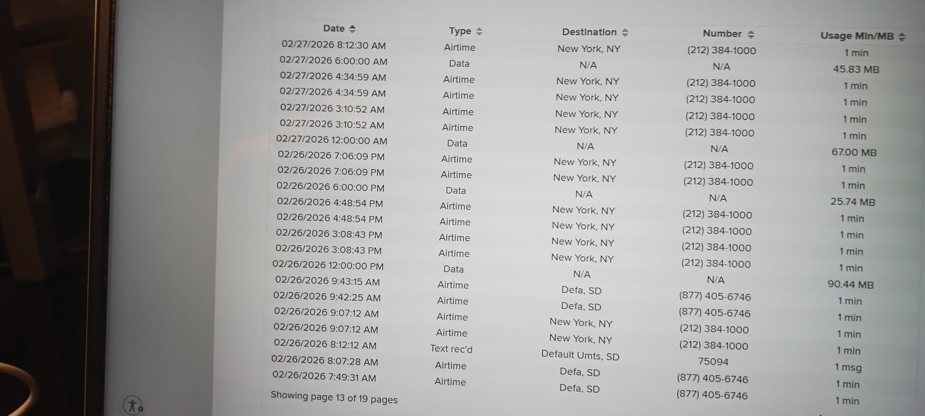The width and height of the screenshot is (925, 416).
Task: Click the sort arrows beside Date
Action: coord(352,29)
